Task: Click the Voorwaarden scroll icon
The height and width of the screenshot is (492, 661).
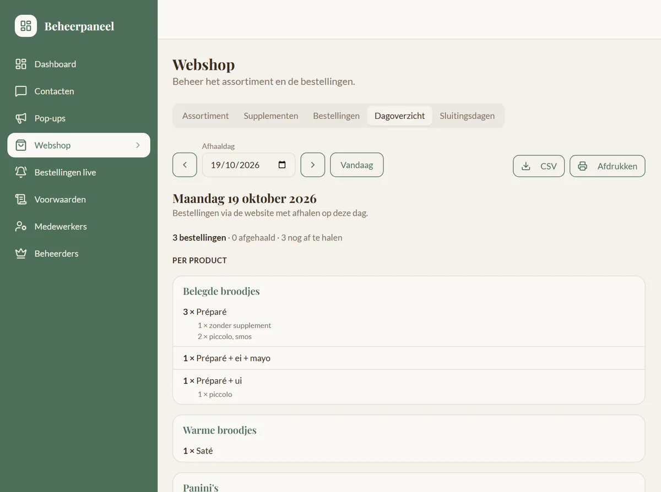Action: [x=21, y=199]
